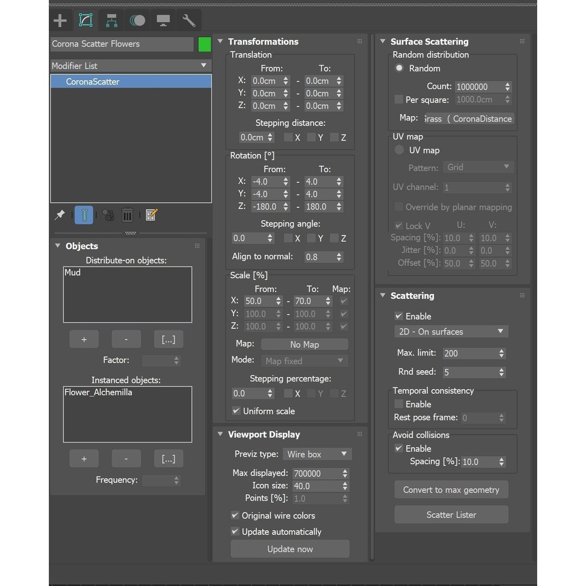Toggle the Scattering Enable checkbox
Viewport: 586px width, 586px height.
[x=399, y=316]
